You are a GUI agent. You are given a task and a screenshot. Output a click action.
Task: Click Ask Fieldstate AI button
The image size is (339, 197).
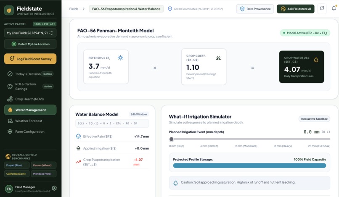point(296,9)
